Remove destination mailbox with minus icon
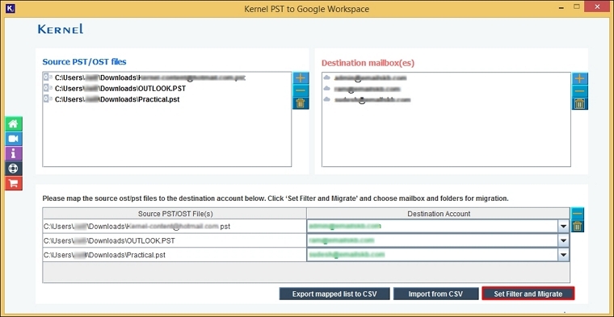Image resolution: width=614 pixels, height=317 pixels. [579, 91]
